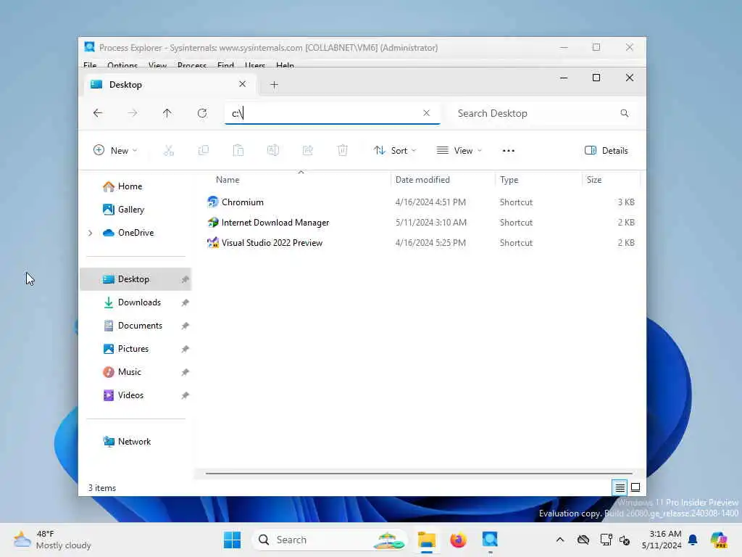Launch Firefox from the taskbar
The width and height of the screenshot is (742, 557).
coord(458,540)
